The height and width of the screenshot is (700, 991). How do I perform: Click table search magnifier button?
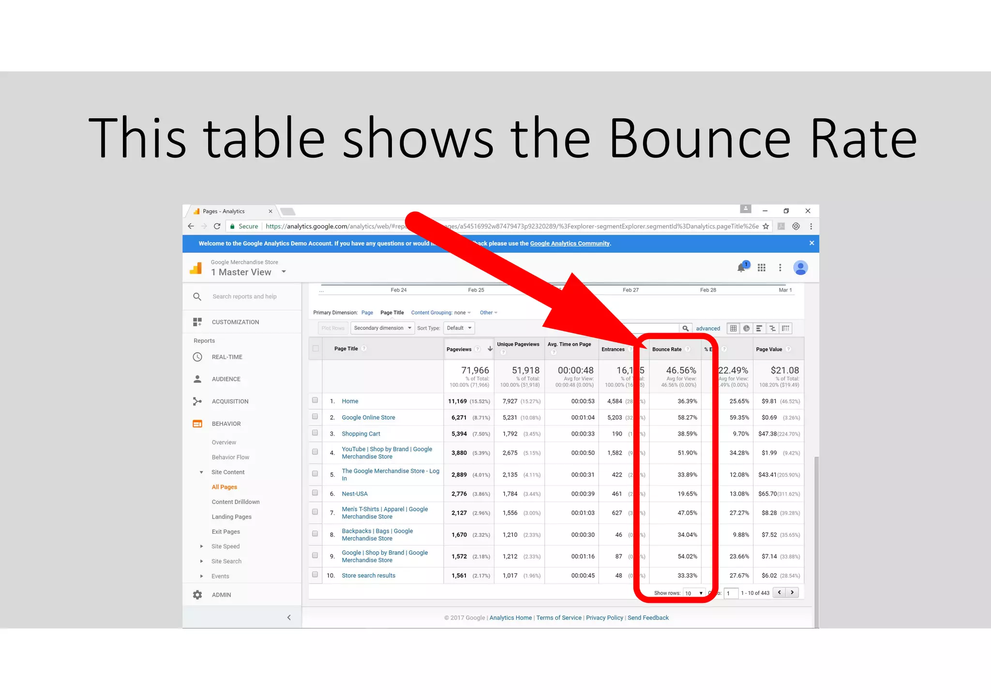tap(686, 328)
